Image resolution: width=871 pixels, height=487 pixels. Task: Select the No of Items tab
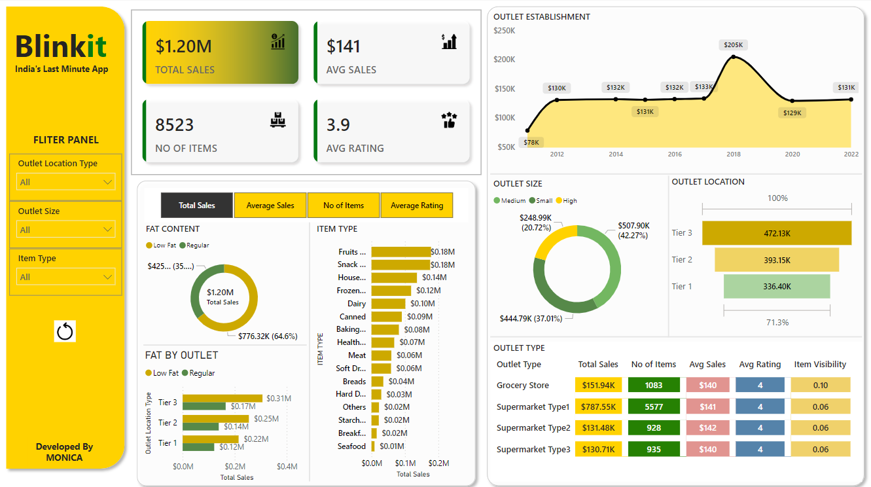click(x=344, y=206)
